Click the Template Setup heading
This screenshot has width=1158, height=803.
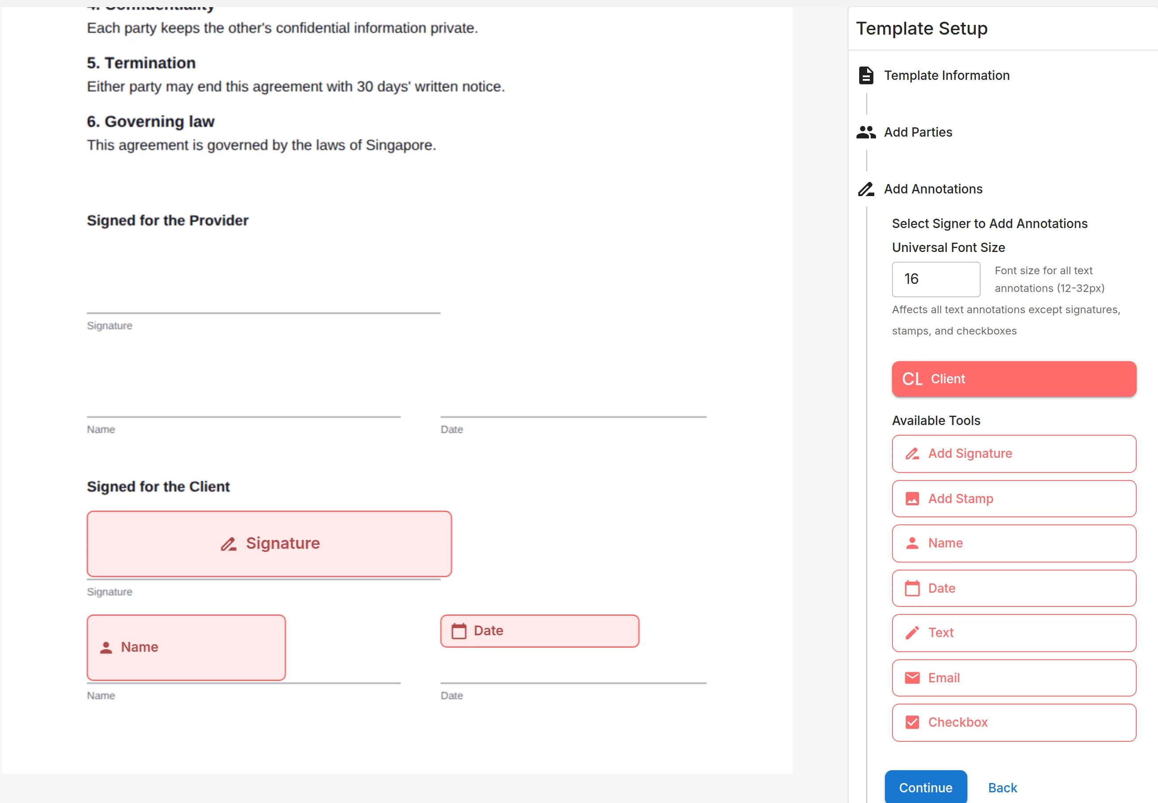point(921,28)
